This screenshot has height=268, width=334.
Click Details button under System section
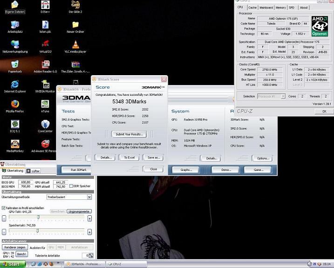coord(211,158)
